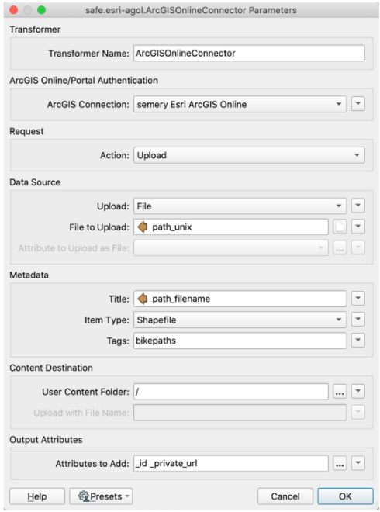Expand the Action dropdown showing Upload
380x512 pixels.
249,155
